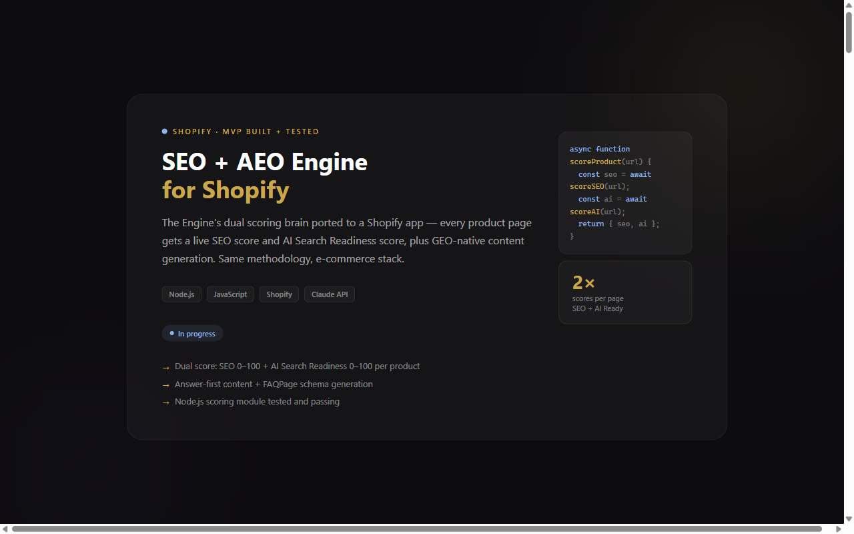Image resolution: width=854 pixels, height=534 pixels.
Task: Click the paragraph starting 'The Engine's dual scoring'
Action: coord(347,241)
